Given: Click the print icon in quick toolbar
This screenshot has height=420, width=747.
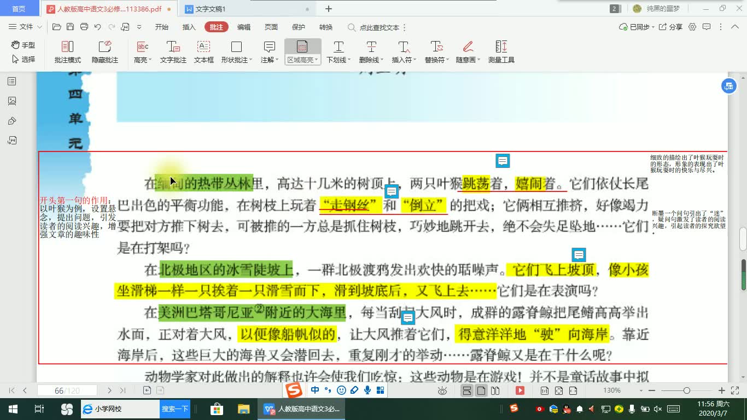Looking at the screenshot, I should click(84, 27).
